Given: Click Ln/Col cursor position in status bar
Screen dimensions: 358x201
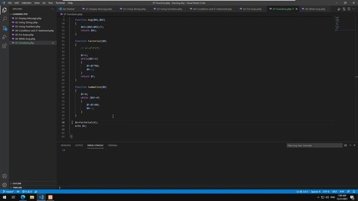Looking at the screenshot, I should coord(302,192).
